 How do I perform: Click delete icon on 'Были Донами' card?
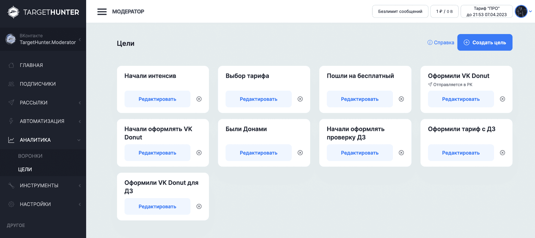[x=300, y=153]
